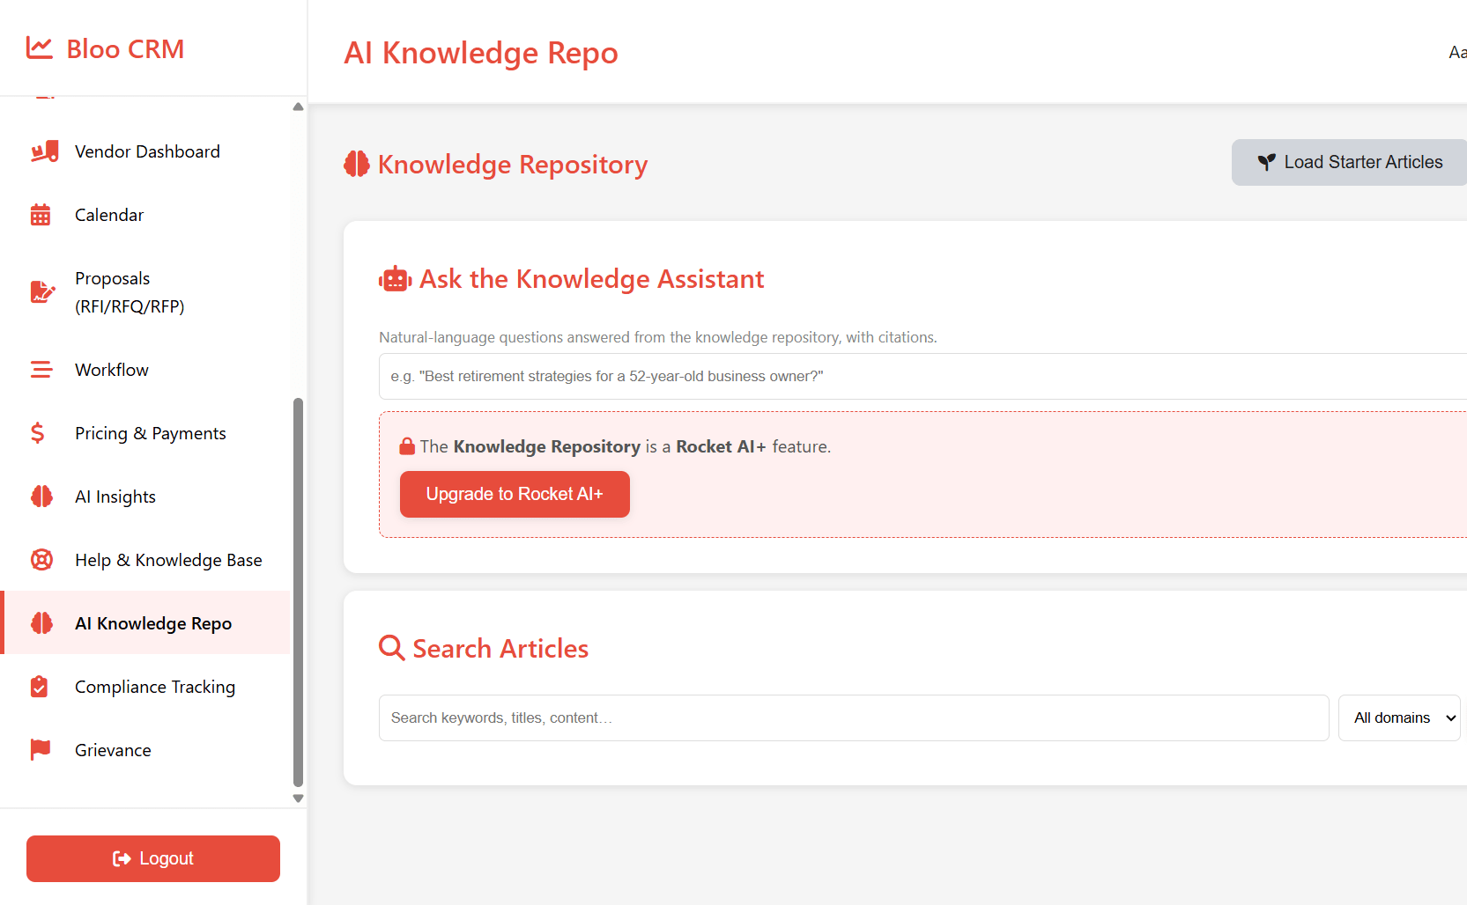Click the AI Knowledge Repo brain icon
The image size is (1467, 905).
[41, 623]
